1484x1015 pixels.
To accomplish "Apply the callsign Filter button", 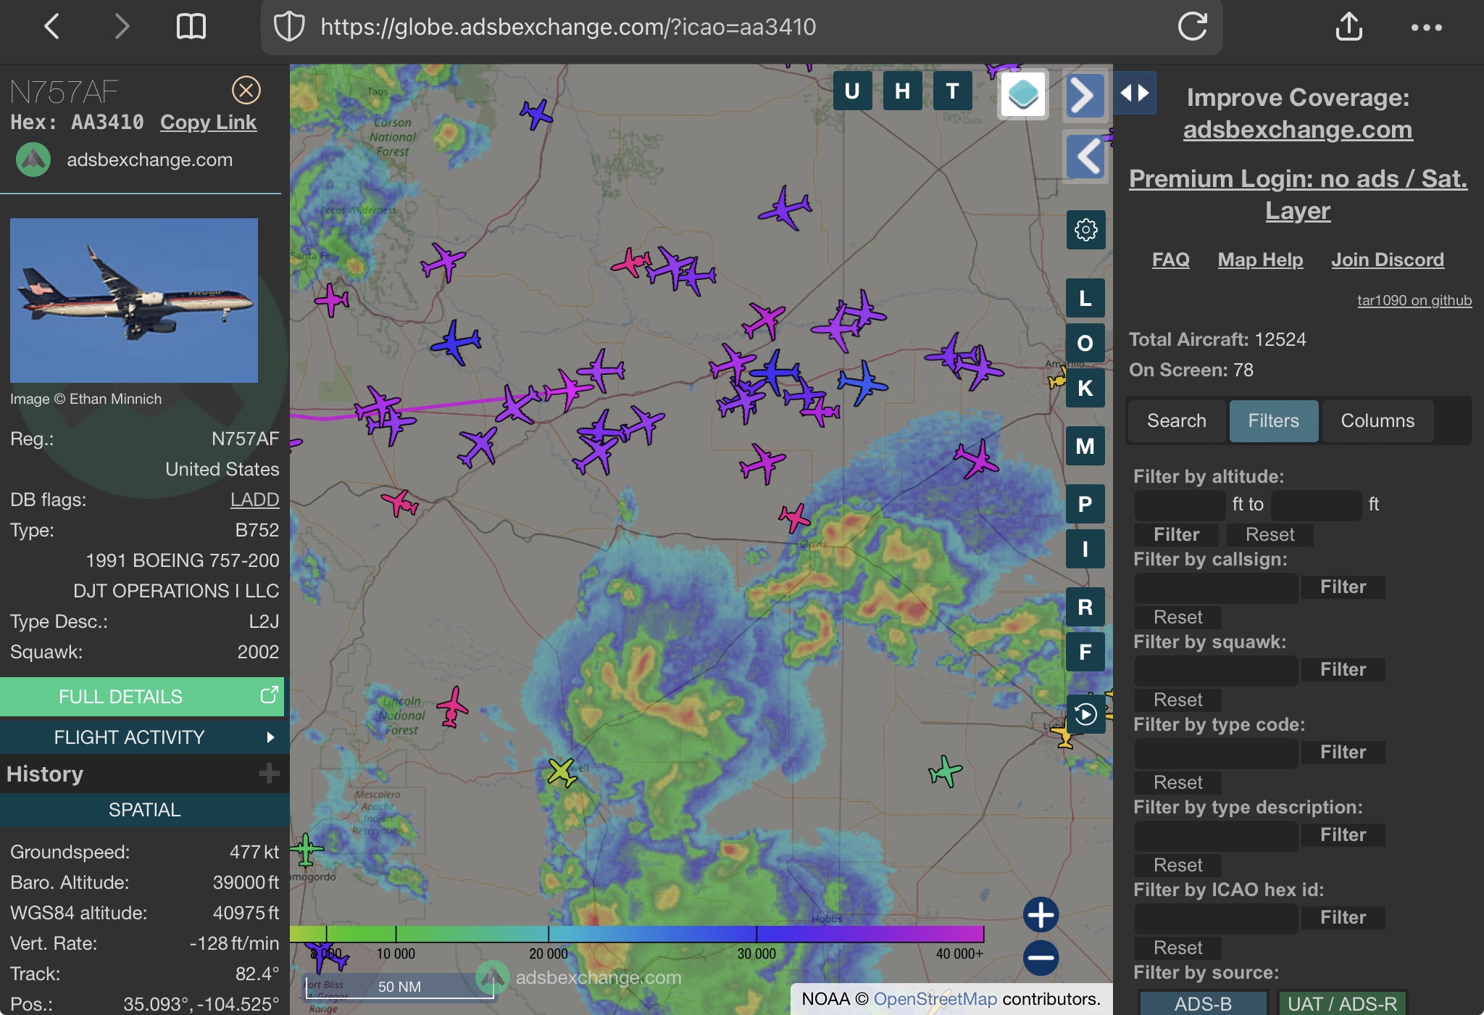I will tap(1343, 587).
